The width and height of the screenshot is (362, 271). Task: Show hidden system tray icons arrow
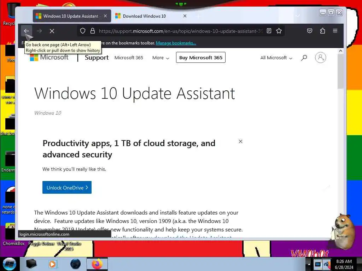pyautogui.click(x=309, y=264)
